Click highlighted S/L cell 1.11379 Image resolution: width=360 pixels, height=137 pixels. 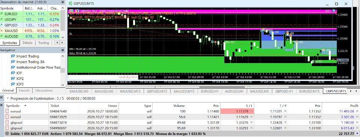point(237,111)
